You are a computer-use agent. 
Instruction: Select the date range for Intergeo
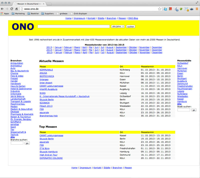click(x=155, y=79)
